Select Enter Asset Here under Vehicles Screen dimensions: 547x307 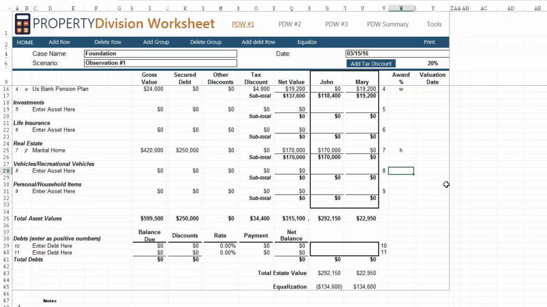point(54,171)
